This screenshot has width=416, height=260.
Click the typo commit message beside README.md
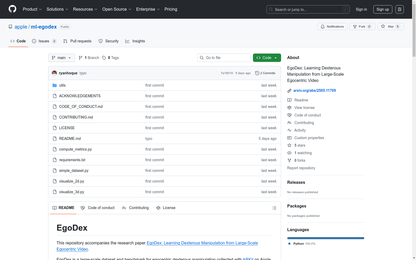coord(149,139)
